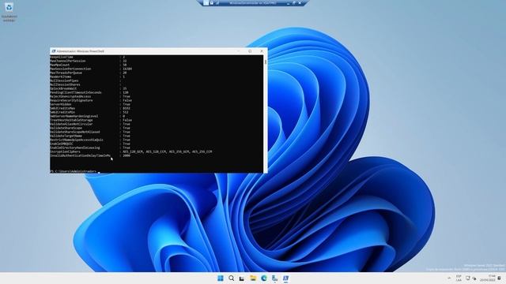Minimize the PowerShell window

(239, 51)
